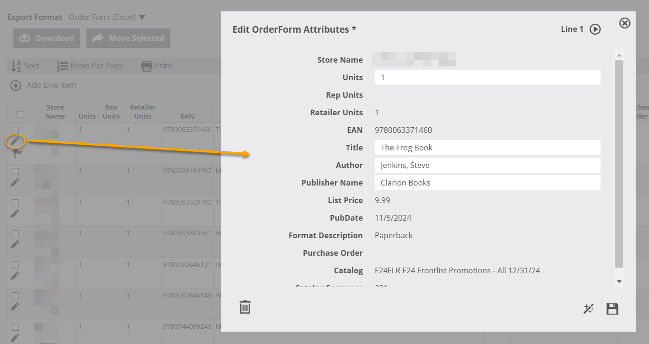
Task: Click the Title field containing The Frog Book
Action: click(487, 148)
